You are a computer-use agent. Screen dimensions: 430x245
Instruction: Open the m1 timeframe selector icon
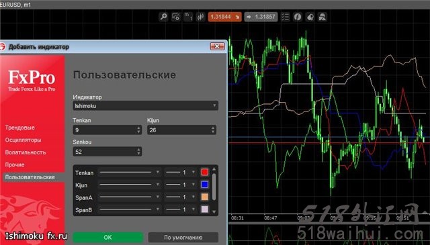[x=188, y=17]
